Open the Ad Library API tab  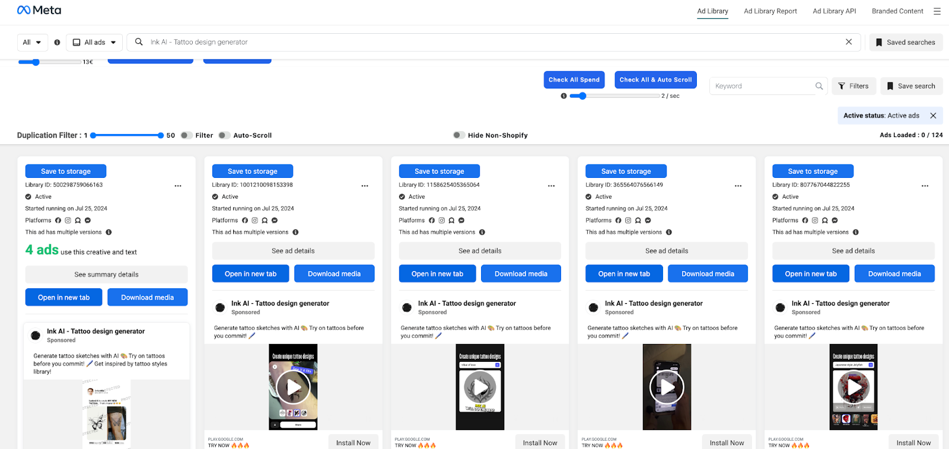coord(835,11)
